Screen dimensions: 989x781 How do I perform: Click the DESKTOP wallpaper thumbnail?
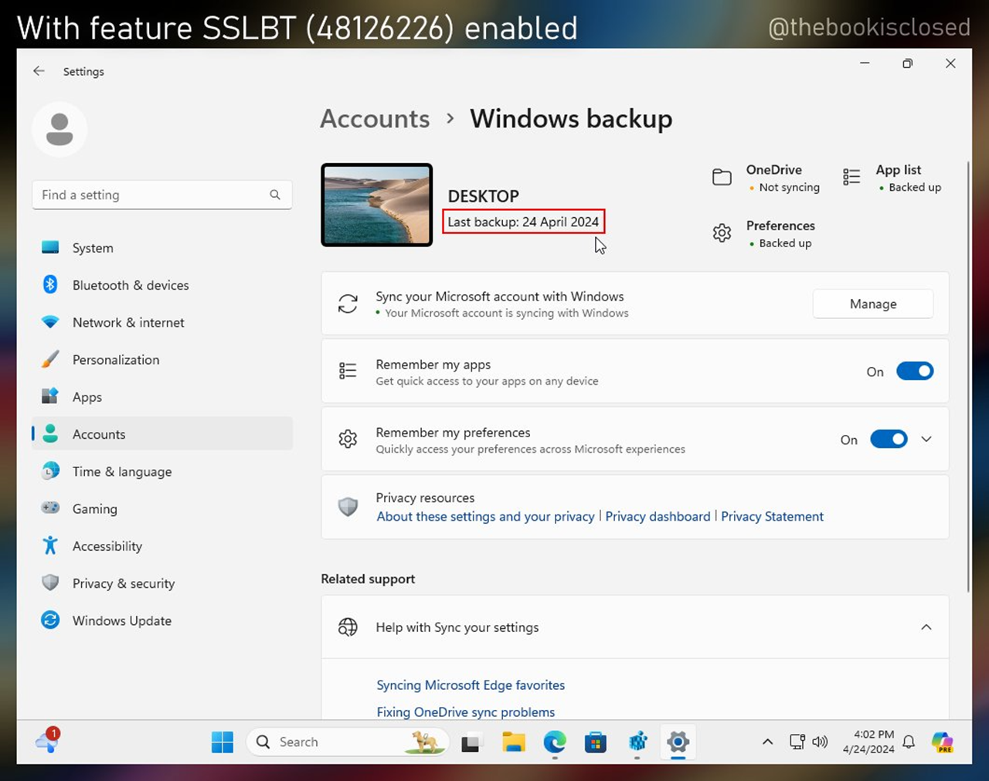pos(377,205)
